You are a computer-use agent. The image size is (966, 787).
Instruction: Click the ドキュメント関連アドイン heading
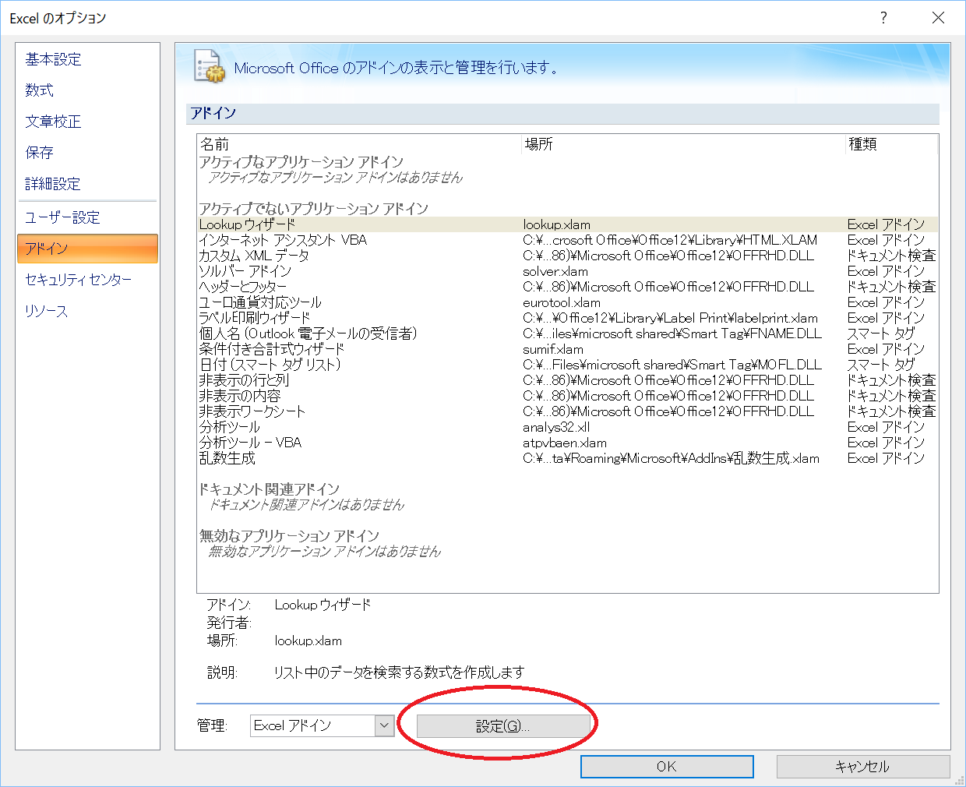(x=270, y=489)
